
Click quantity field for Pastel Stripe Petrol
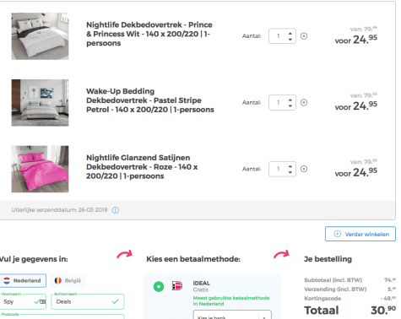[282, 102]
